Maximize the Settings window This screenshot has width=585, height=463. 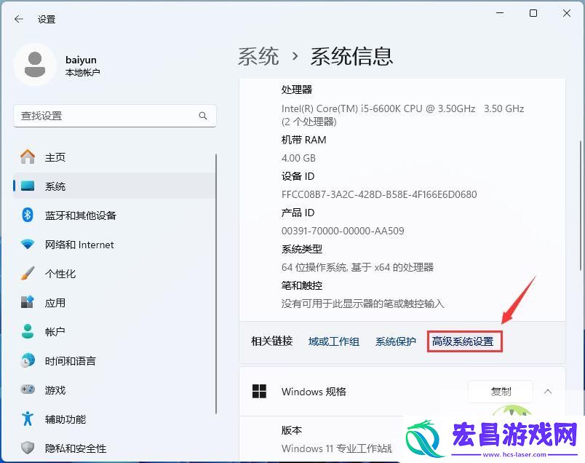coord(533,13)
